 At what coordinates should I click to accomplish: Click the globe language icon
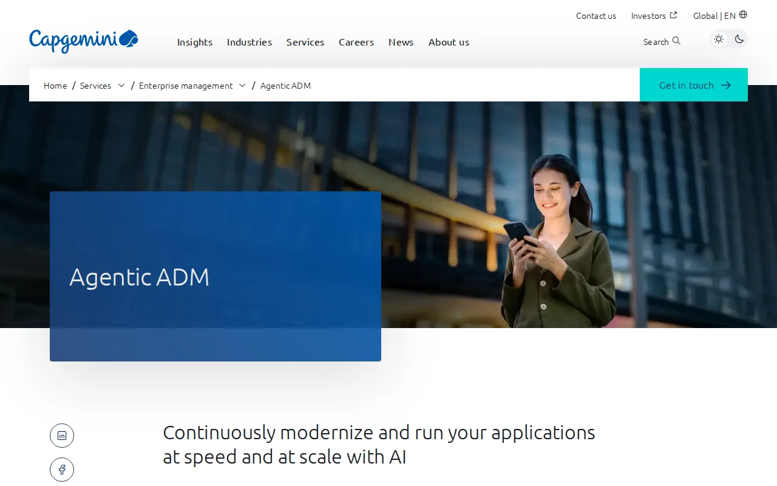(743, 15)
